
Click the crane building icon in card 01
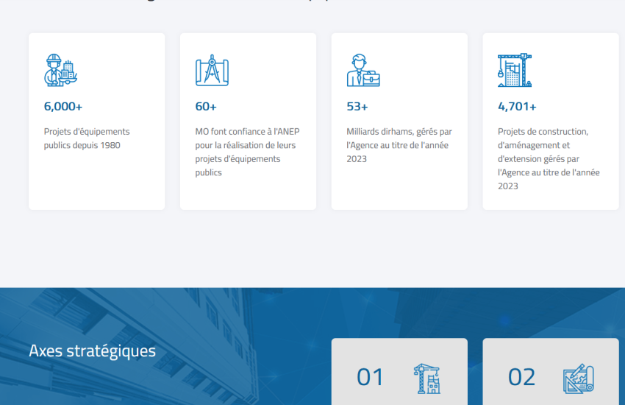point(426,378)
